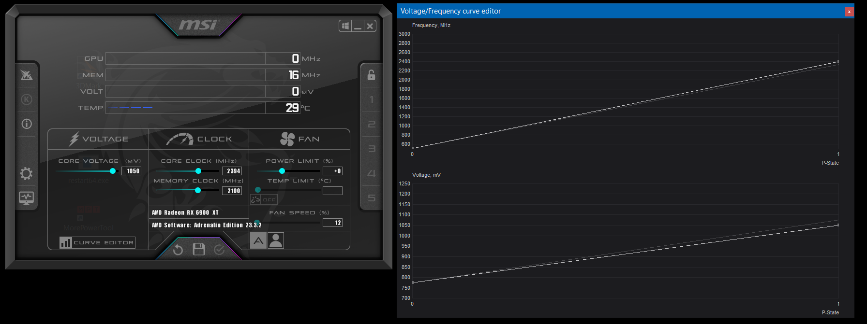Click the empty temp limit value field
Viewport: 867px width, 324px height.
[x=332, y=191]
